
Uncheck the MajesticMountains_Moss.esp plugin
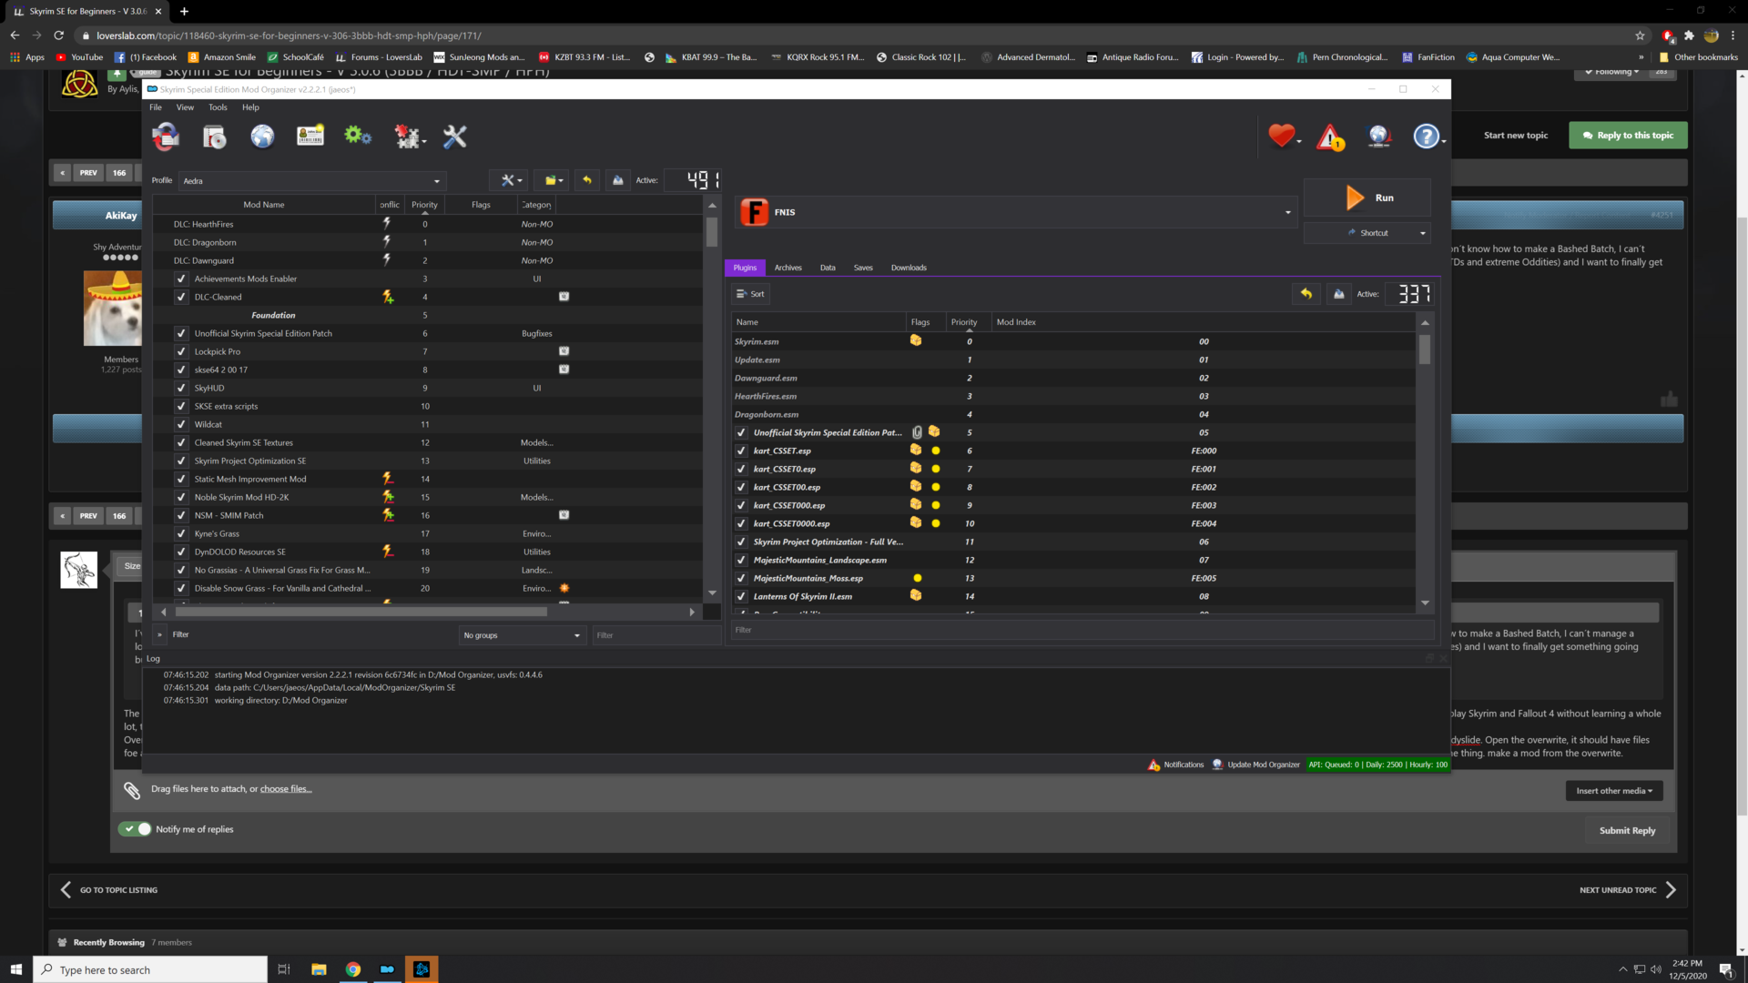pyautogui.click(x=741, y=578)
